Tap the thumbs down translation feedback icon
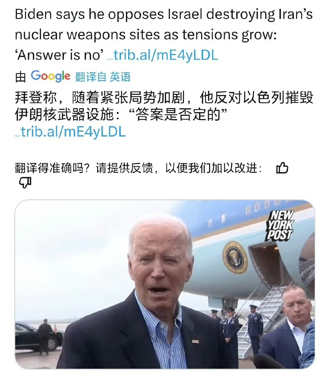329x373 pixels. coord(25,183)
